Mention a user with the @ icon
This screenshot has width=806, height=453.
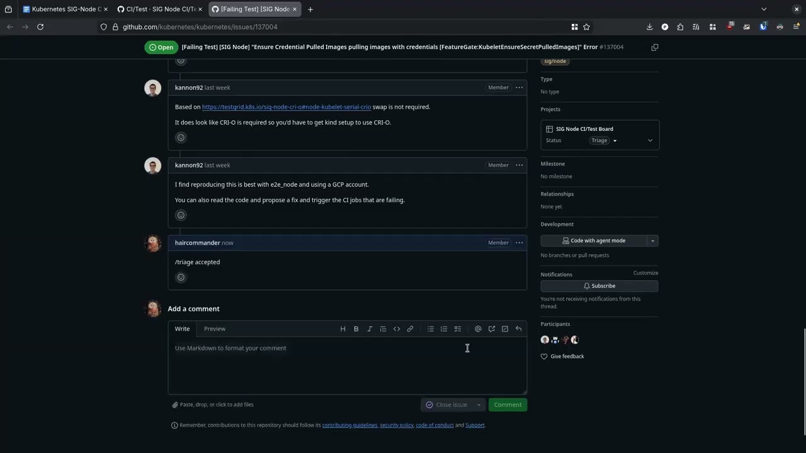tap(478, 329)
